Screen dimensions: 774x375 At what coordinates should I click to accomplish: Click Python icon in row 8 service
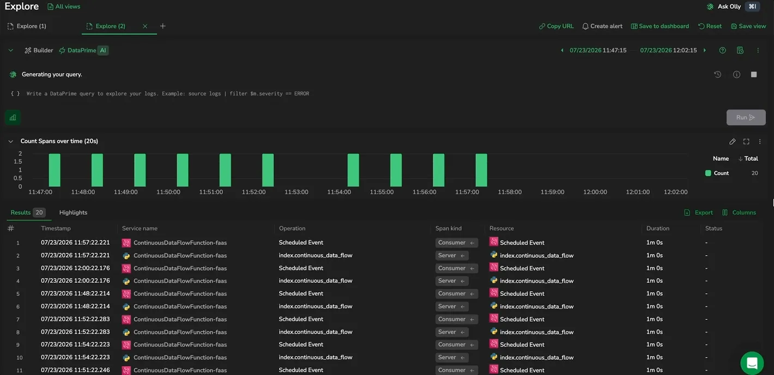[126, 332]
